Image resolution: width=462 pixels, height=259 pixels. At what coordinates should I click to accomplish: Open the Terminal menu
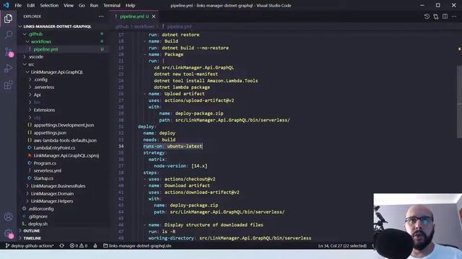click(112, 5)
